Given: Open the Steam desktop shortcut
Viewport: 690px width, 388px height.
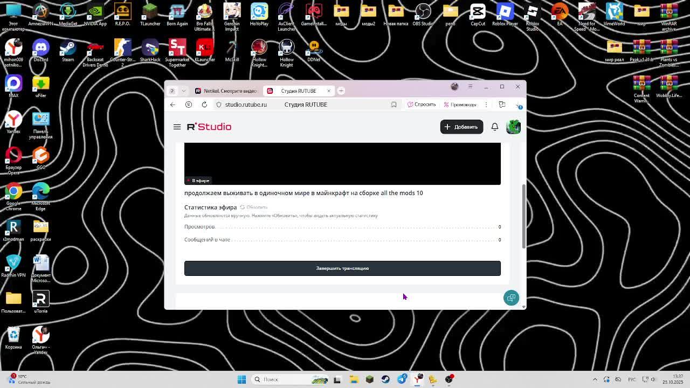Looking at the screenshot, I should point(68,51).
